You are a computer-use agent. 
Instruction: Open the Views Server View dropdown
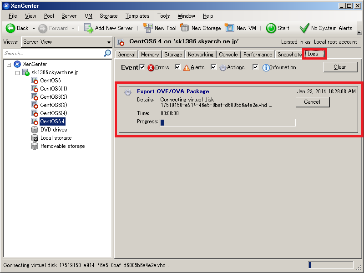(66, 42)
